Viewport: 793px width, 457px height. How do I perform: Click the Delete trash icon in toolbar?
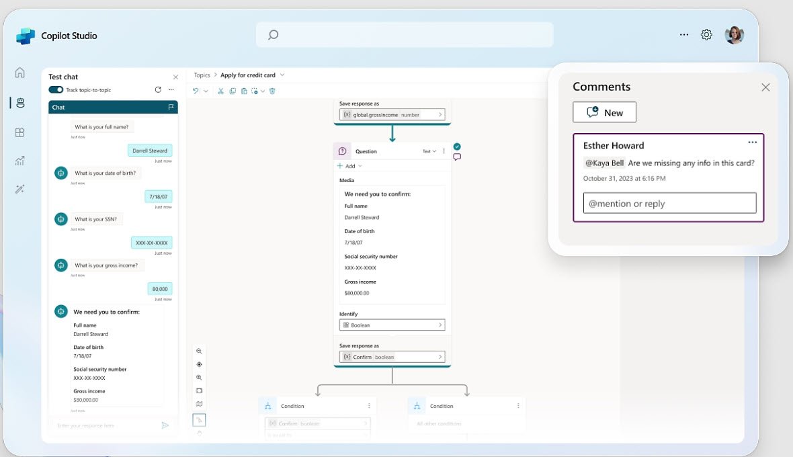click(x=272, y=91)
